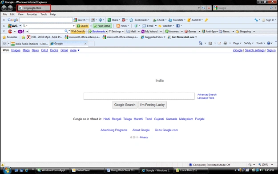
Task: Click the browser Back arrow button
Action: click(x=4, y=8)
